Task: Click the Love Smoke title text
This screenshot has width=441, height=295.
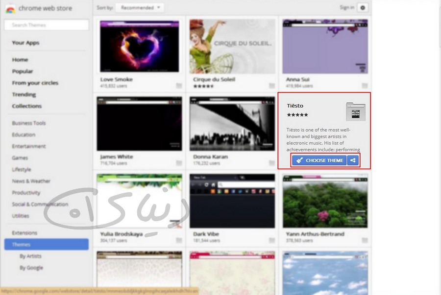Action: [117, 79]
